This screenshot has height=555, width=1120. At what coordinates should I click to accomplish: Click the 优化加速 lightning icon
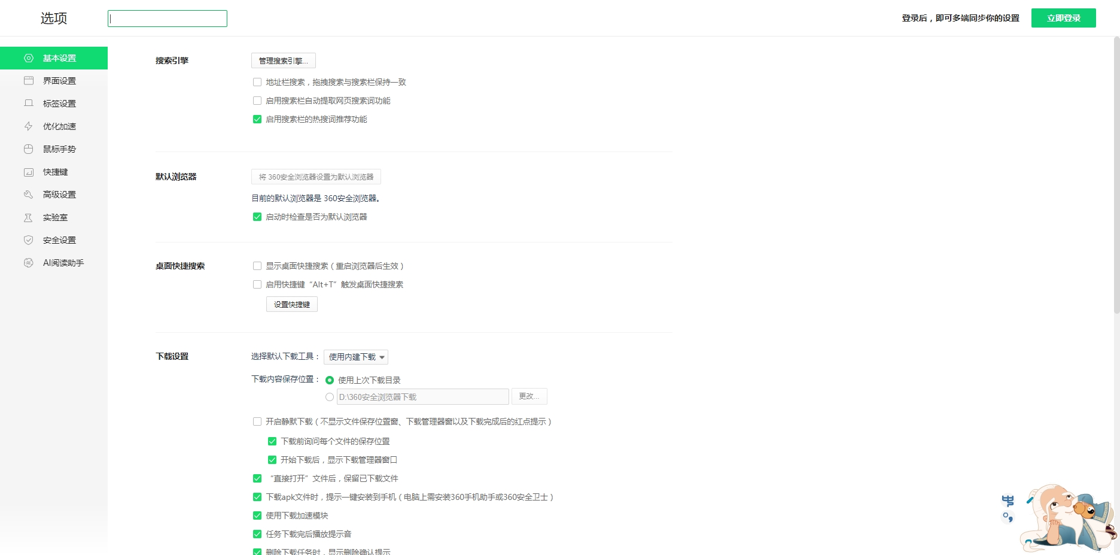tap(28, 126)
